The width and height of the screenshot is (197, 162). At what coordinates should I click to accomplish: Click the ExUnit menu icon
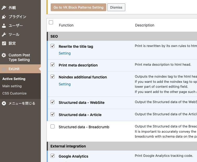[x=4, y=69]
